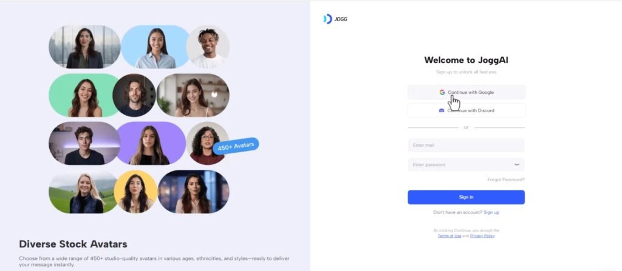Select the man avatar with purple LED backdrop
The width and height of the screenshot is (622, 271).
tap(84, 143)
